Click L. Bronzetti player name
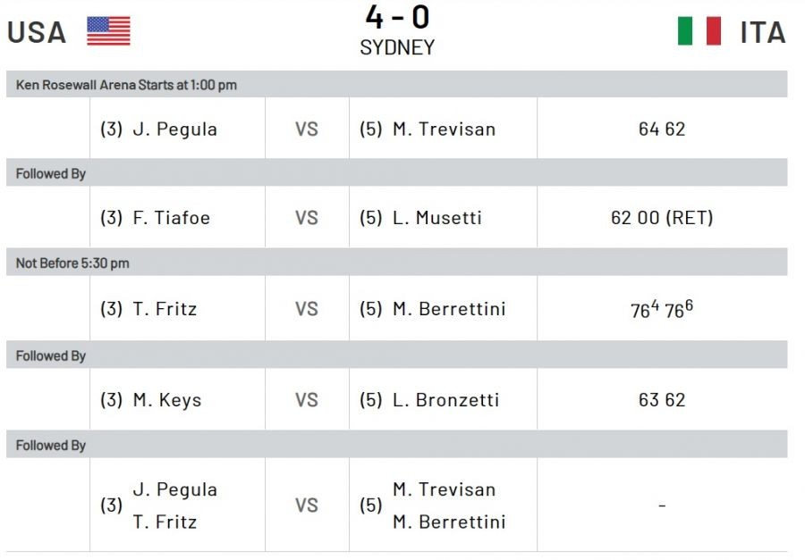The width and height of the screenshot is (805, 560). point(445,399)
